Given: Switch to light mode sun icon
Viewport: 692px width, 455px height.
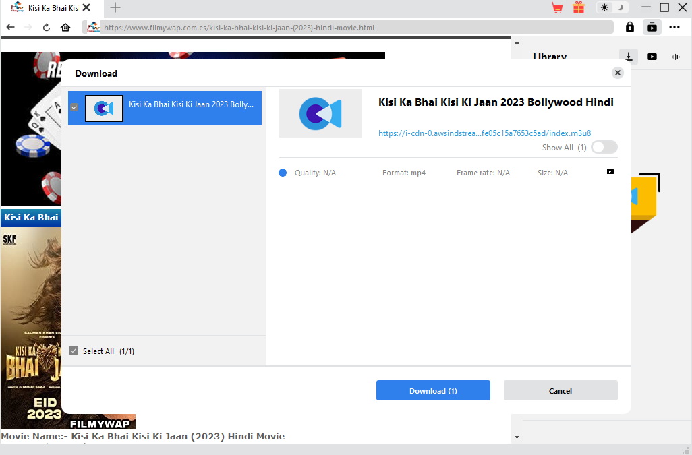Looking at the screenshot, I should [x=604, y=7].
